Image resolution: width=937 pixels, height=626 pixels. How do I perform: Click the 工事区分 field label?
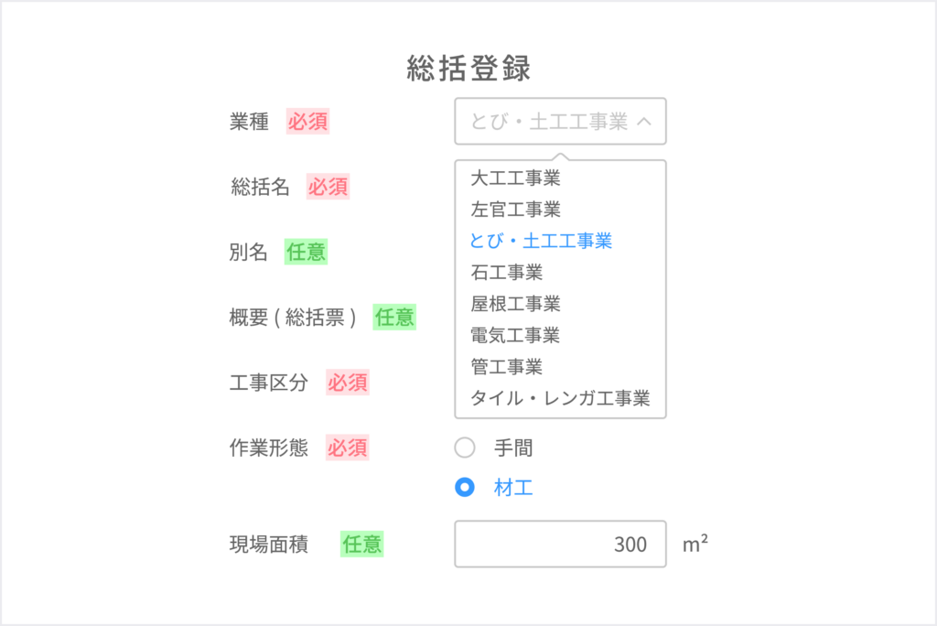click(269, 383)
